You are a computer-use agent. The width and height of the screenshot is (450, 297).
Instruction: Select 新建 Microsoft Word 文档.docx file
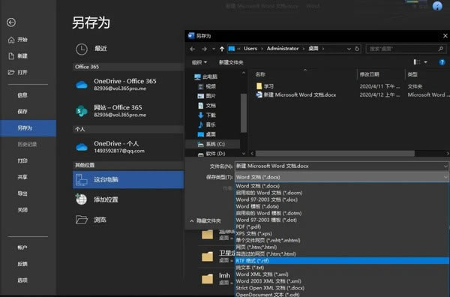click(x=296, y=95)
